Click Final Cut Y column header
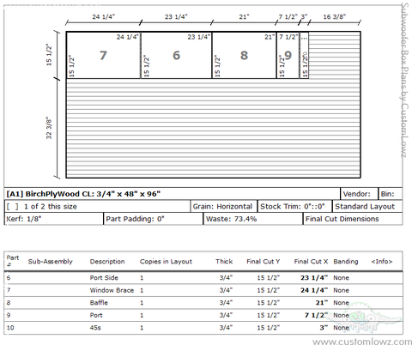Screen dimensions: 412x345 (x=264, y=262)
